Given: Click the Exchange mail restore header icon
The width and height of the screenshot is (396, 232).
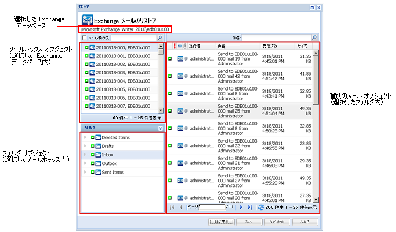Looking at the screenshot, I should click(87, 20).
